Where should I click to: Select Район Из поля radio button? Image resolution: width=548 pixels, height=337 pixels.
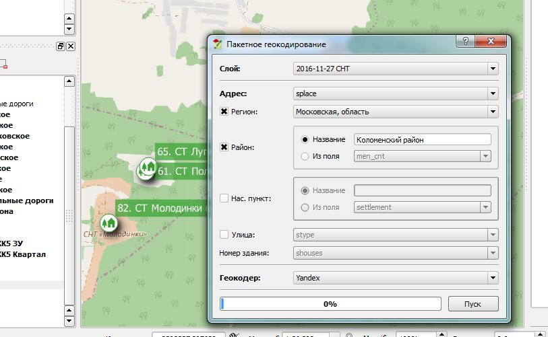point(305,156)
